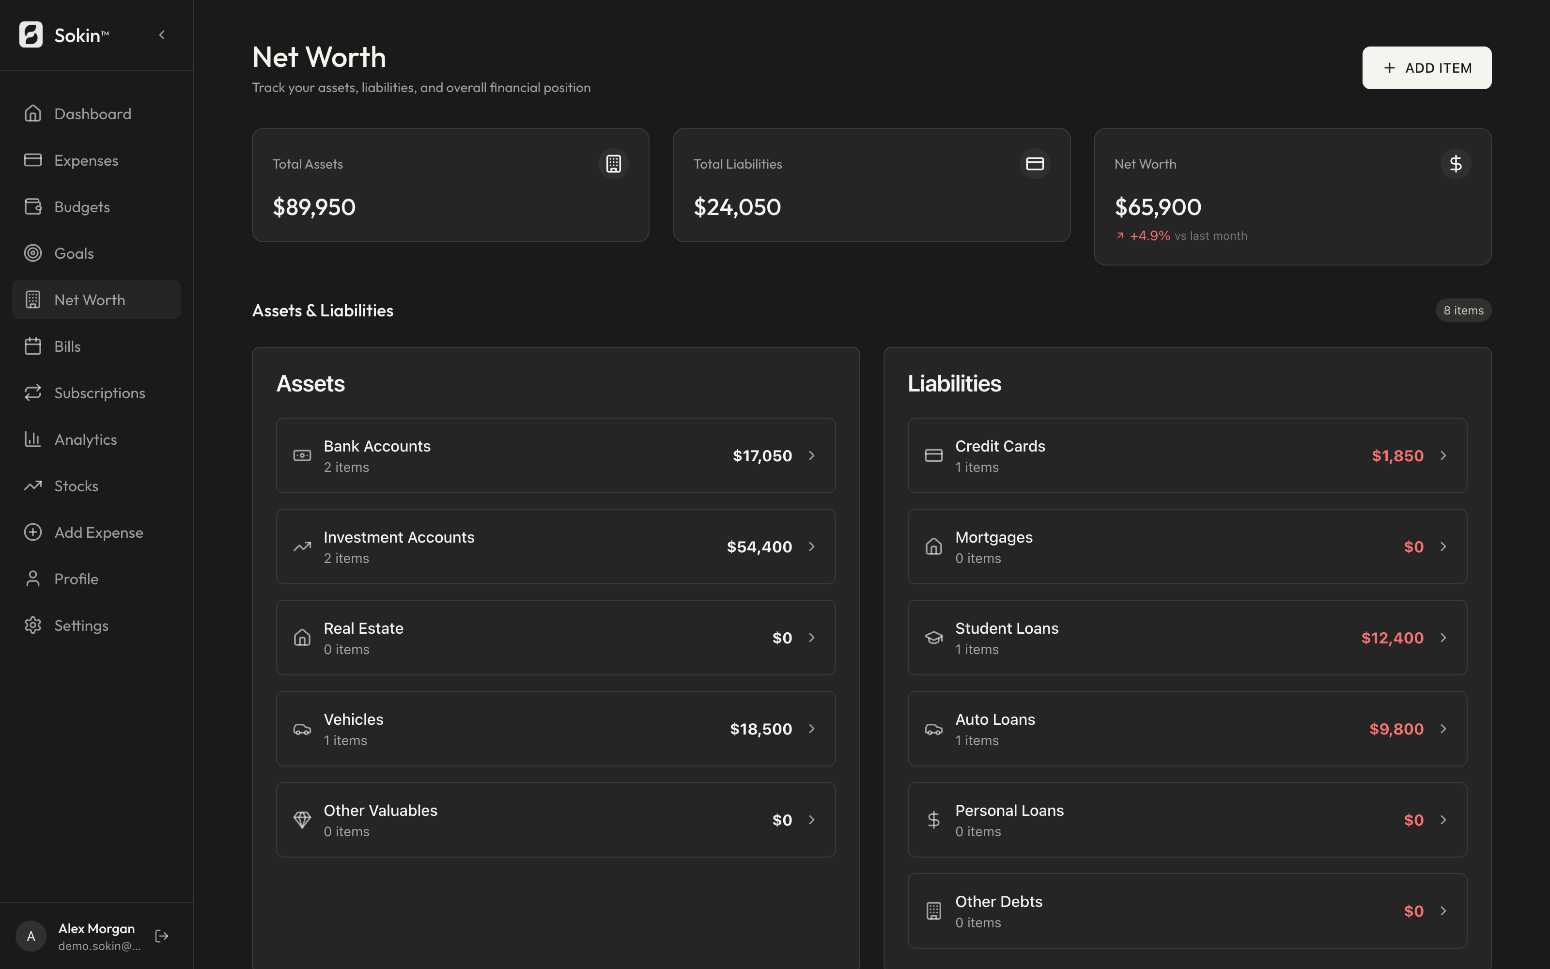
Task: Click the 8 items badge
Action: (1463, 310)
